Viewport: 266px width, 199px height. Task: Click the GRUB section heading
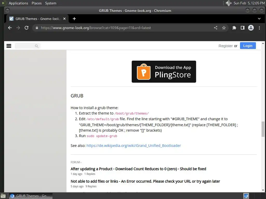click(77, 96)
